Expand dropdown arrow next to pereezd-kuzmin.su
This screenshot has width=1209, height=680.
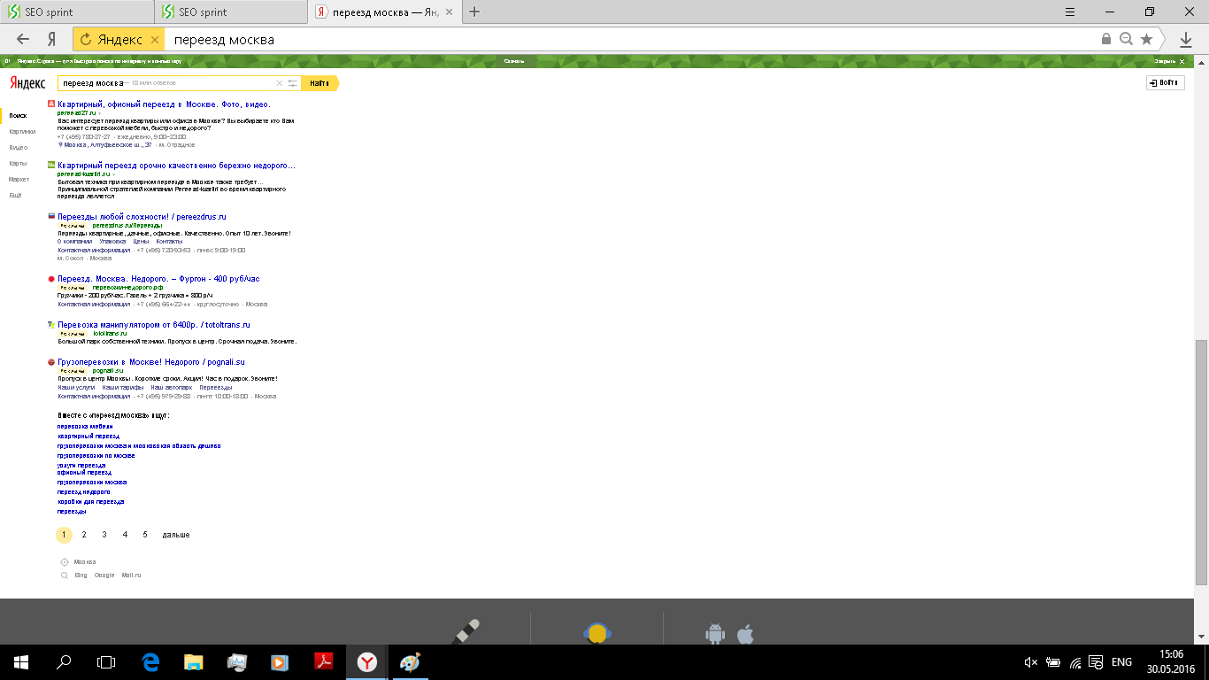[113, 174]
